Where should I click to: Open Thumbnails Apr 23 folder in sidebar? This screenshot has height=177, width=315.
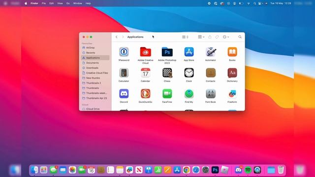(x=95, y=98)
